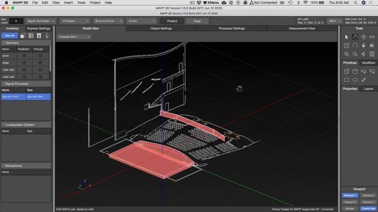Viewport: 378px width, 212px height.
Task: Switch to Object Settings tab
Action: point(161,28)
